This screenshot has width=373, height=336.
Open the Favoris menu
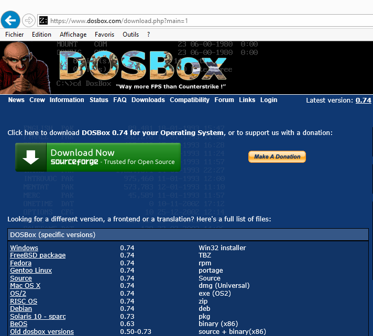point(104,35)
